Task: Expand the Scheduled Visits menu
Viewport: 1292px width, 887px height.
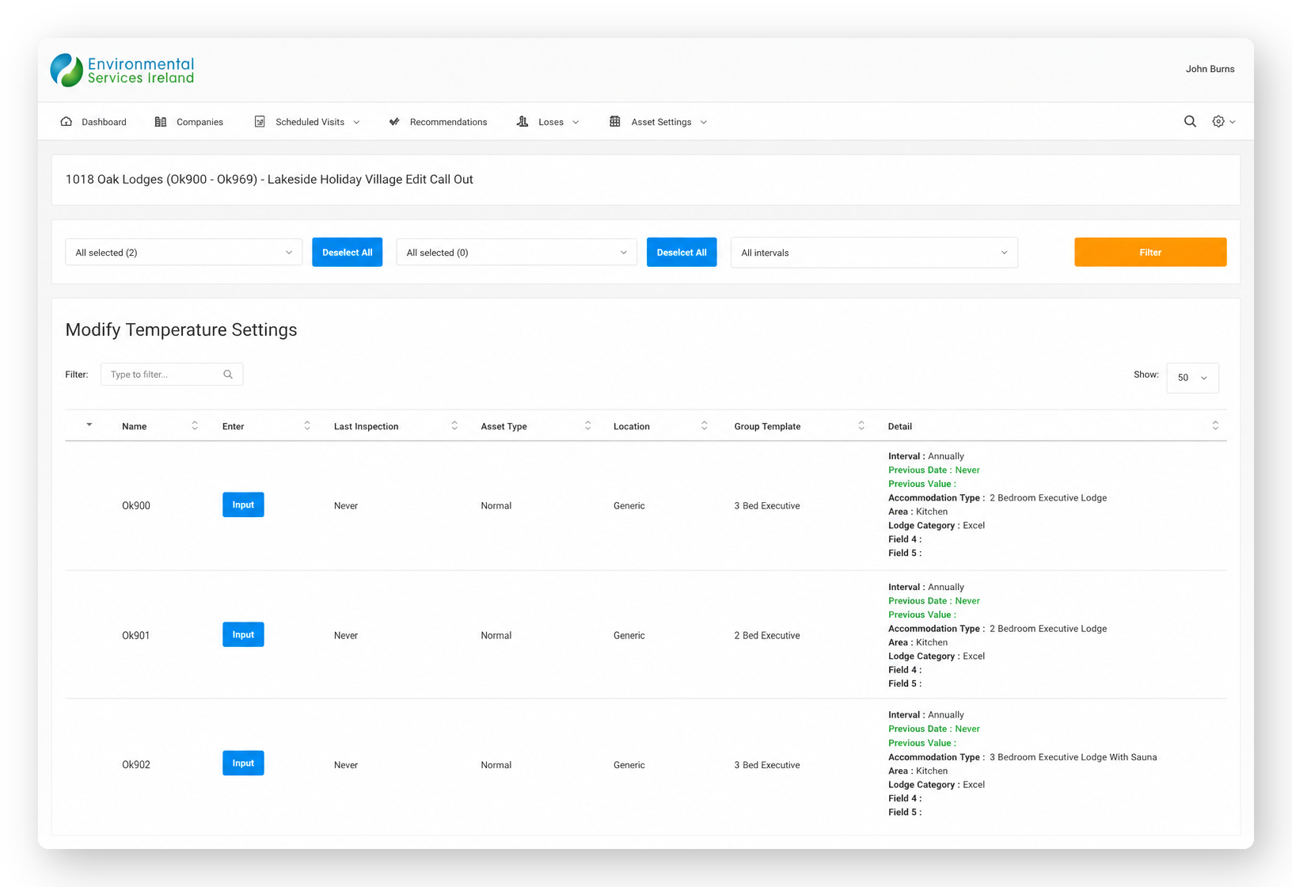Action: tap(307, 122)
